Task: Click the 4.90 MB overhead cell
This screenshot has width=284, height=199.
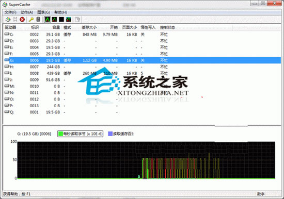Action: tap(110, 60)
